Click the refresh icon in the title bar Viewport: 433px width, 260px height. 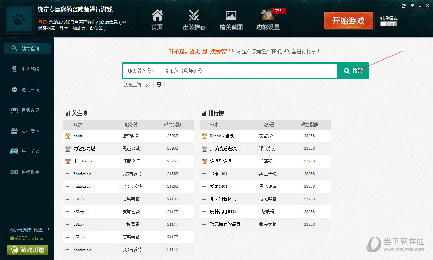(x=403, y=5)
